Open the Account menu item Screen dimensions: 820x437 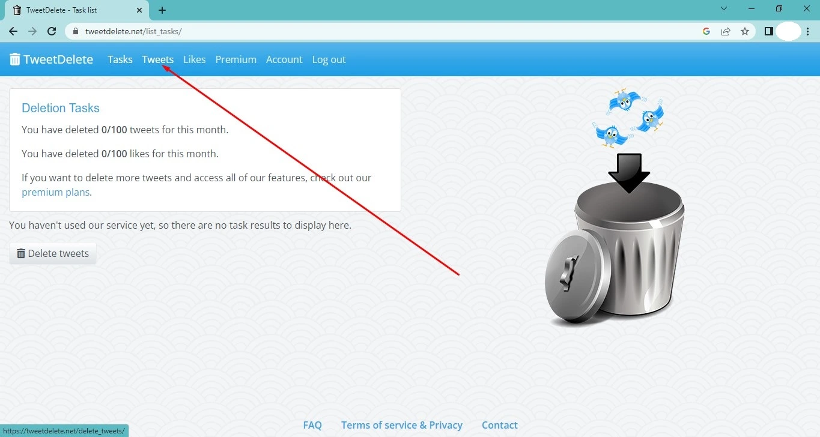pos(284,59)
